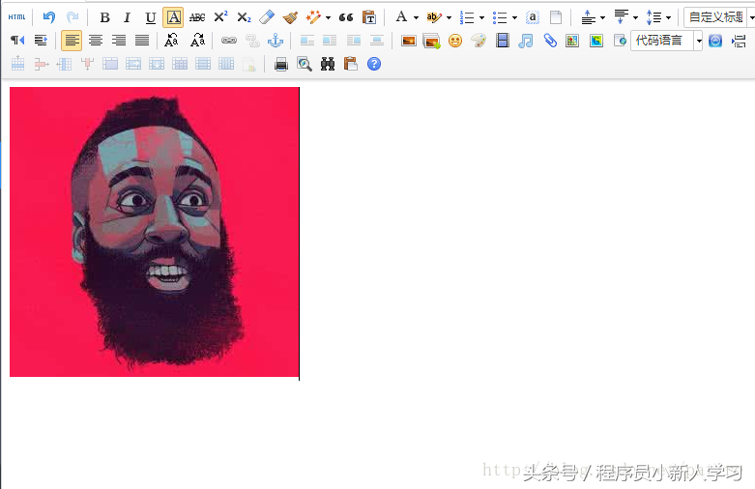Open the scrawl drawing palette
Image resolution: width=755 pixels, height=489 pixels.
tap(479, 41)
